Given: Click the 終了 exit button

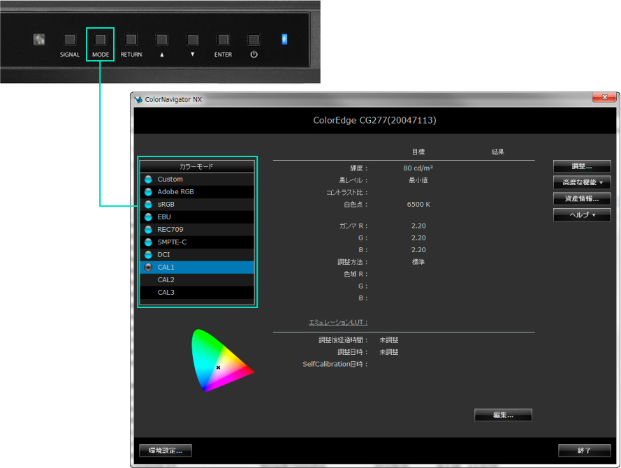Looking at the screenshot, I should (x=584, y=451).
